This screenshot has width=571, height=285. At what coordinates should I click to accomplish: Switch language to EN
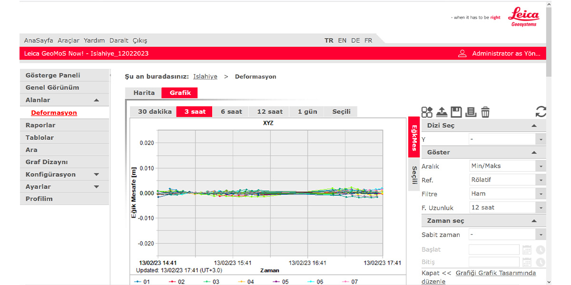[x=342, y=40]
